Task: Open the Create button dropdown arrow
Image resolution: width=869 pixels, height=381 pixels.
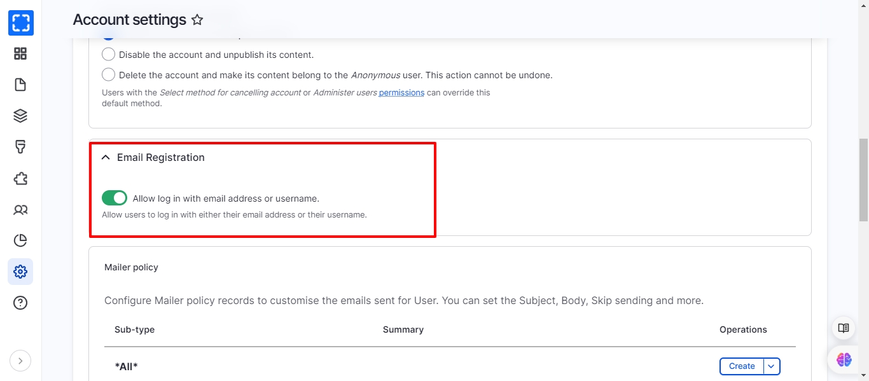Action: pyautogui.click(x=771, y=366)
